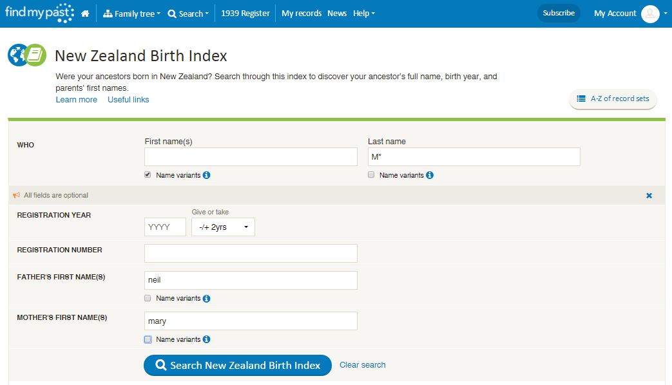Click the account avatar icon

point(650,14)
